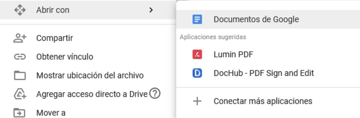
Task: Open with Documentos de Google
Action: click(256, 19)
